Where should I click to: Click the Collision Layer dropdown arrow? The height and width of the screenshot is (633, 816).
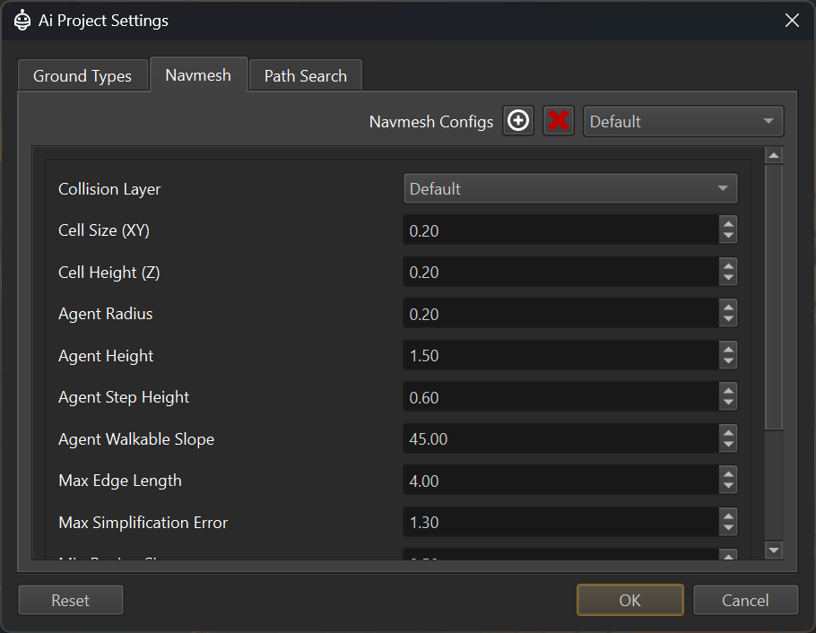(725, 188)
